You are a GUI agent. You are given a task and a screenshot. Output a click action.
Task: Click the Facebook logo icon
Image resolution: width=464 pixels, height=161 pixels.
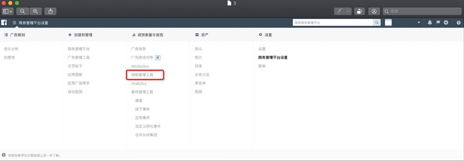coord(4,22)
